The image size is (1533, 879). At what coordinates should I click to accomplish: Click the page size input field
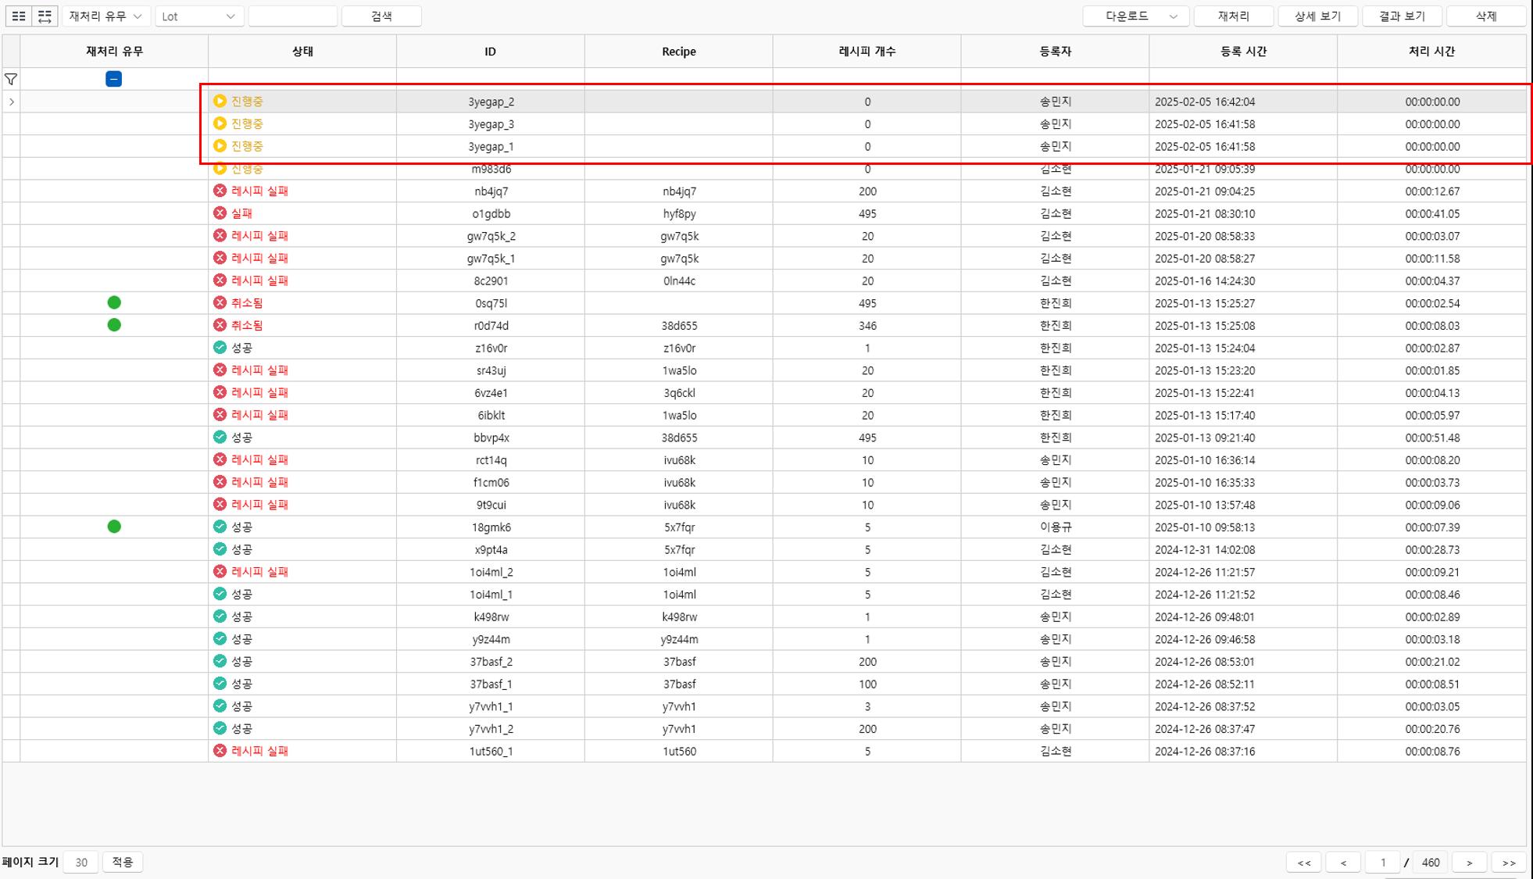click(x=80, y=863)
